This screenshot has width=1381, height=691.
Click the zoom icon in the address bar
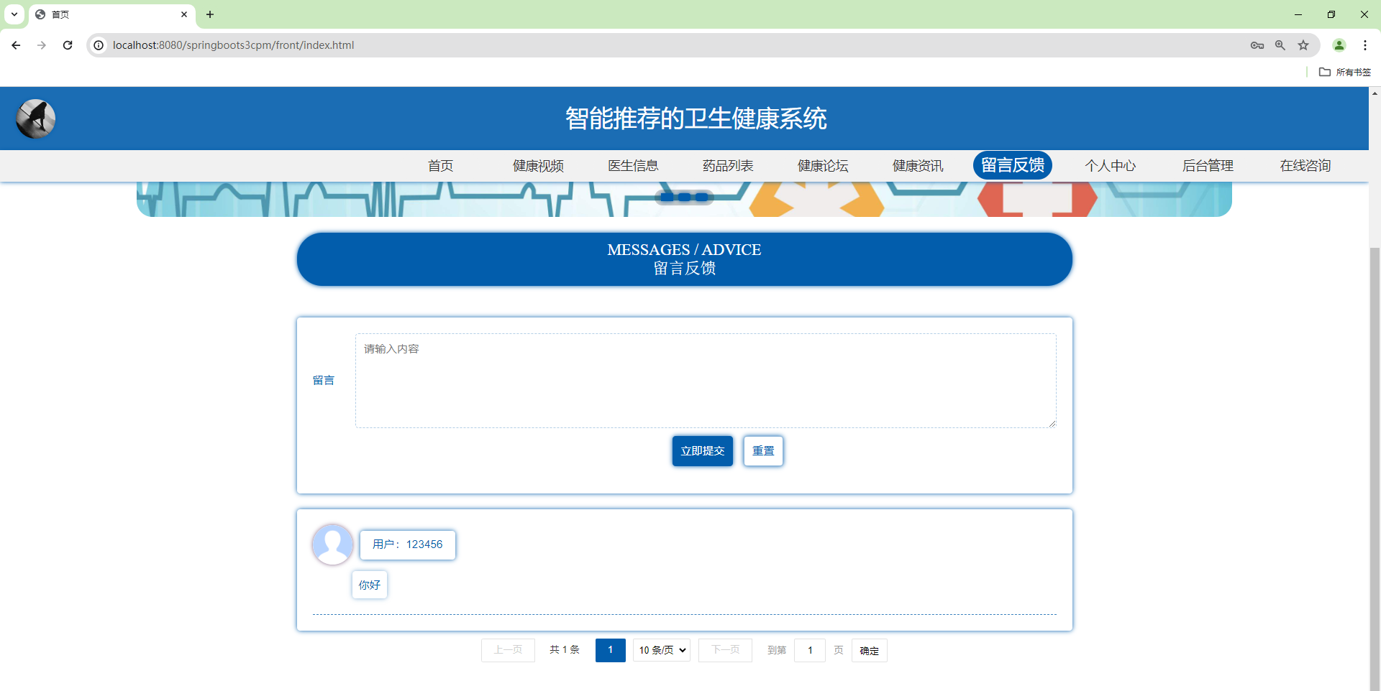[x=1280, y=45]
